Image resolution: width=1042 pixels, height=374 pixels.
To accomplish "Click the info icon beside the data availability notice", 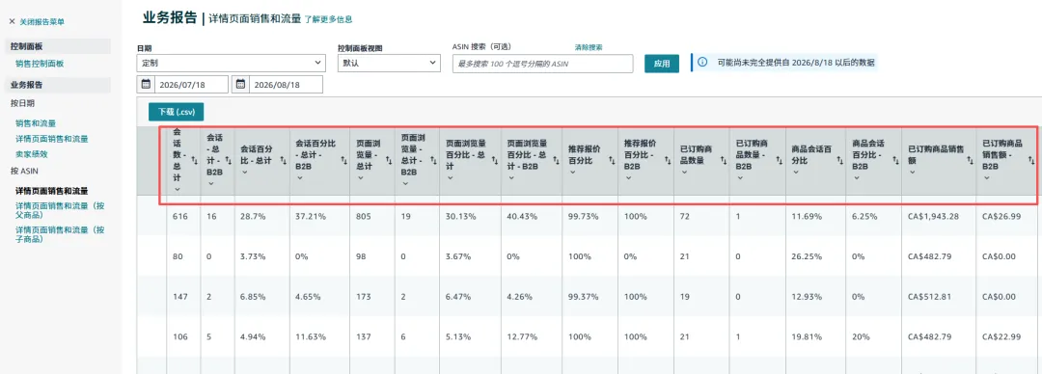I will click(703, 63).
